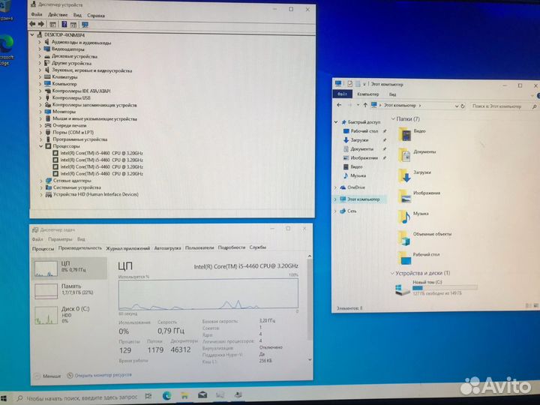Switch to the Автозагрузка tab

click(x=167, y=248)
